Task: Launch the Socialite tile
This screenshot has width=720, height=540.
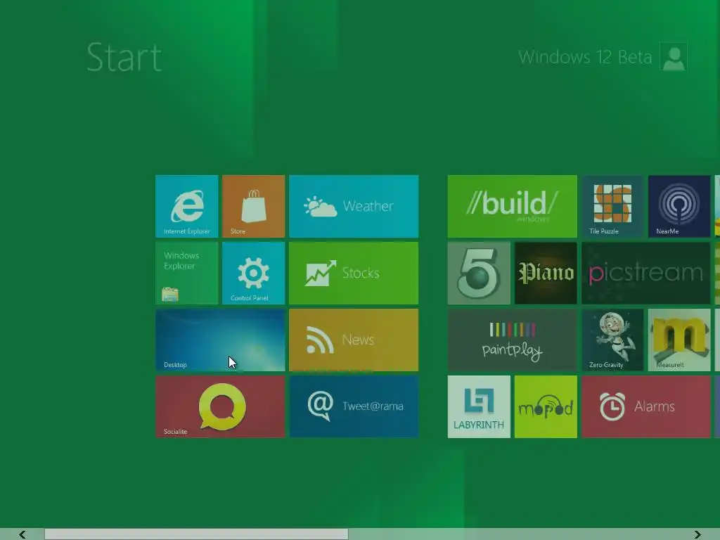Action: pos(220,407)
